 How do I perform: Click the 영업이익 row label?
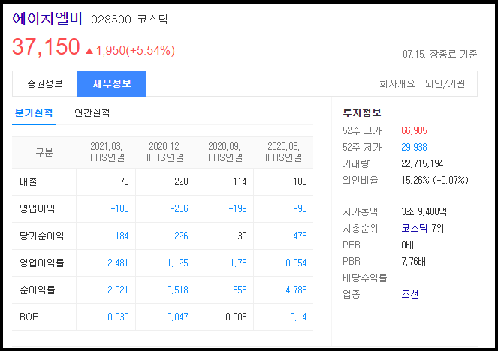pyautogui.click(x=37, y=209)
